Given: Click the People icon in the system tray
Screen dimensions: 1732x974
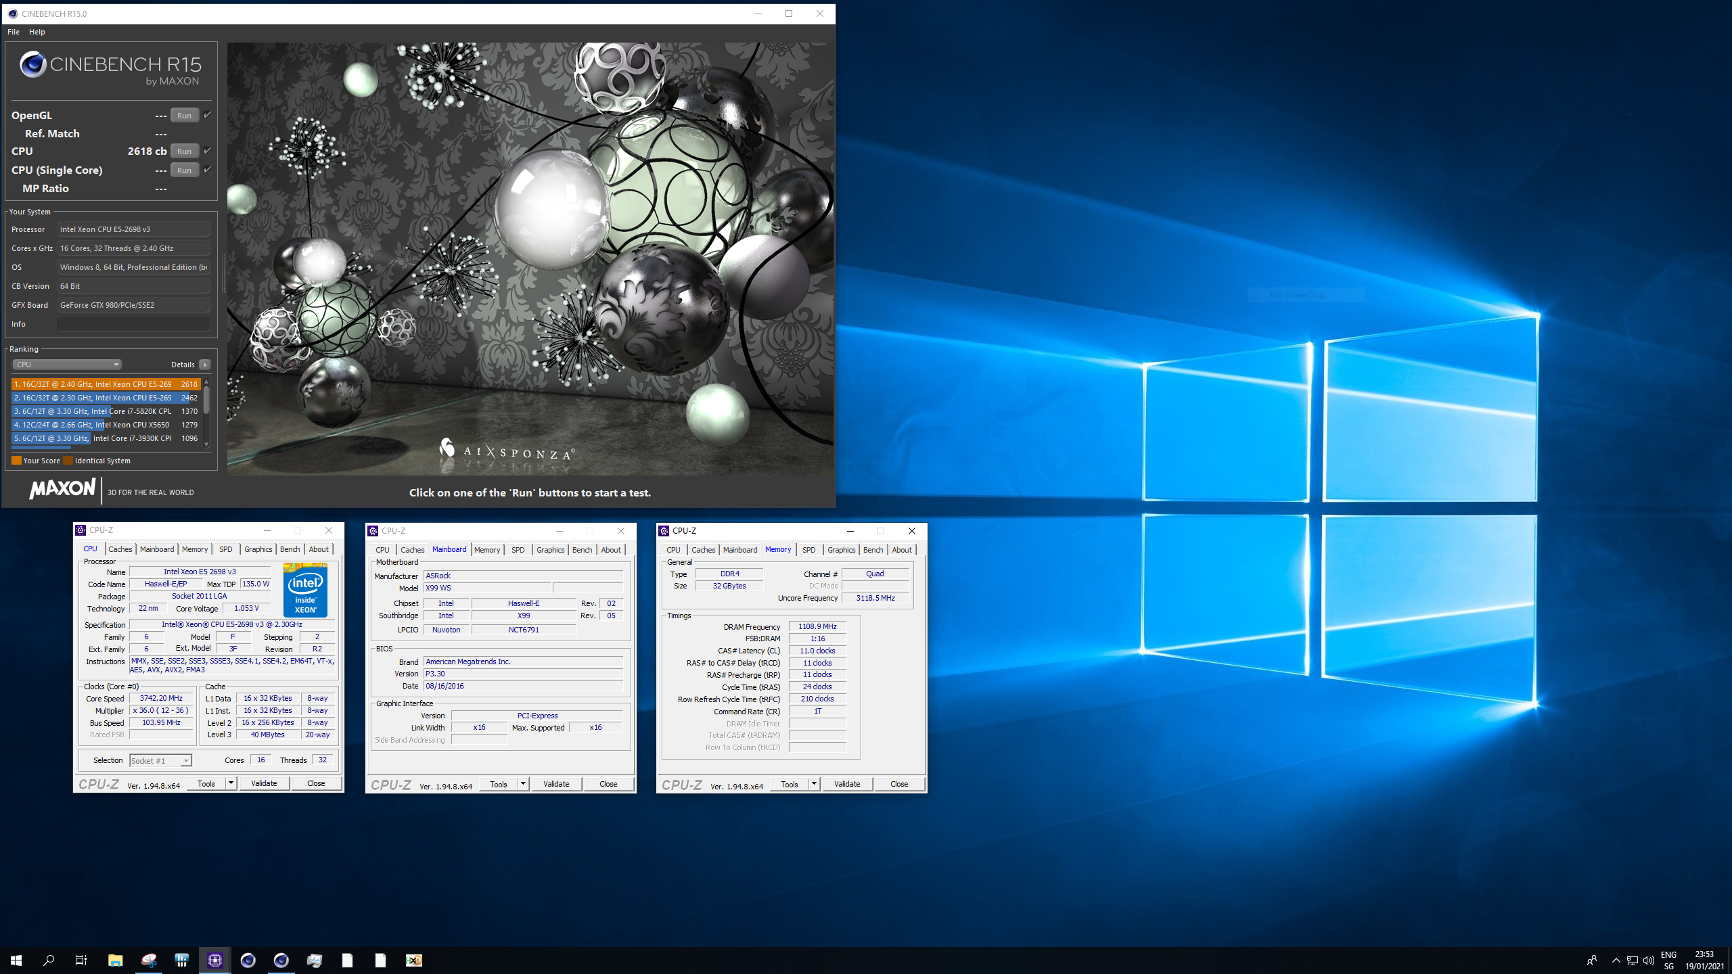Looking at the screenshot, I should tap(1592, 960).
